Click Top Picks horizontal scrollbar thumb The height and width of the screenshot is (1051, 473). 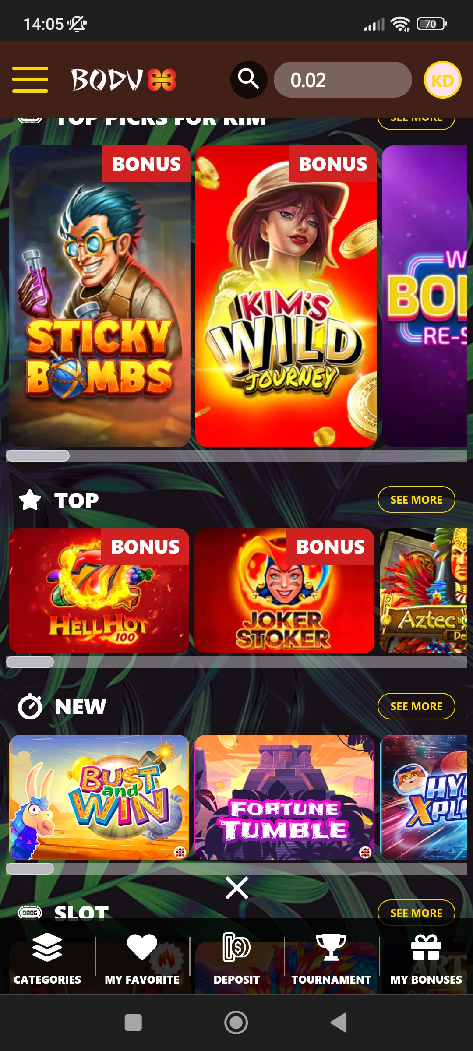[x=38, y=455]
